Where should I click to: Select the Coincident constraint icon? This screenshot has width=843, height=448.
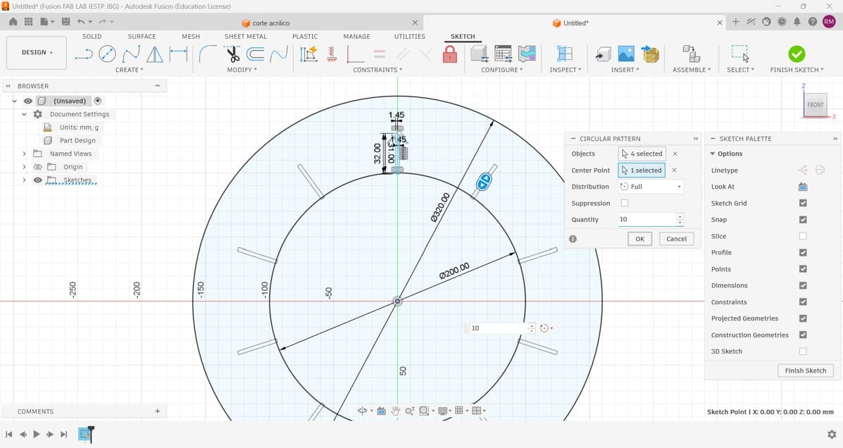[356, 54]
